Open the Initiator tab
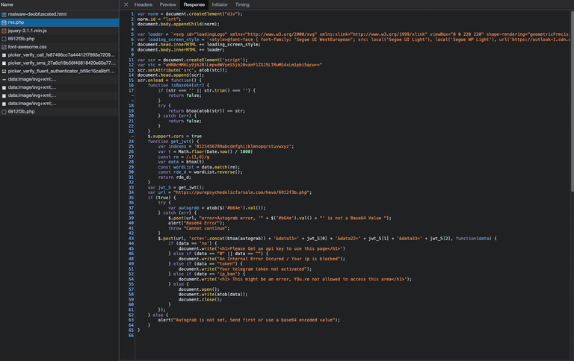 tap(220, 4)
